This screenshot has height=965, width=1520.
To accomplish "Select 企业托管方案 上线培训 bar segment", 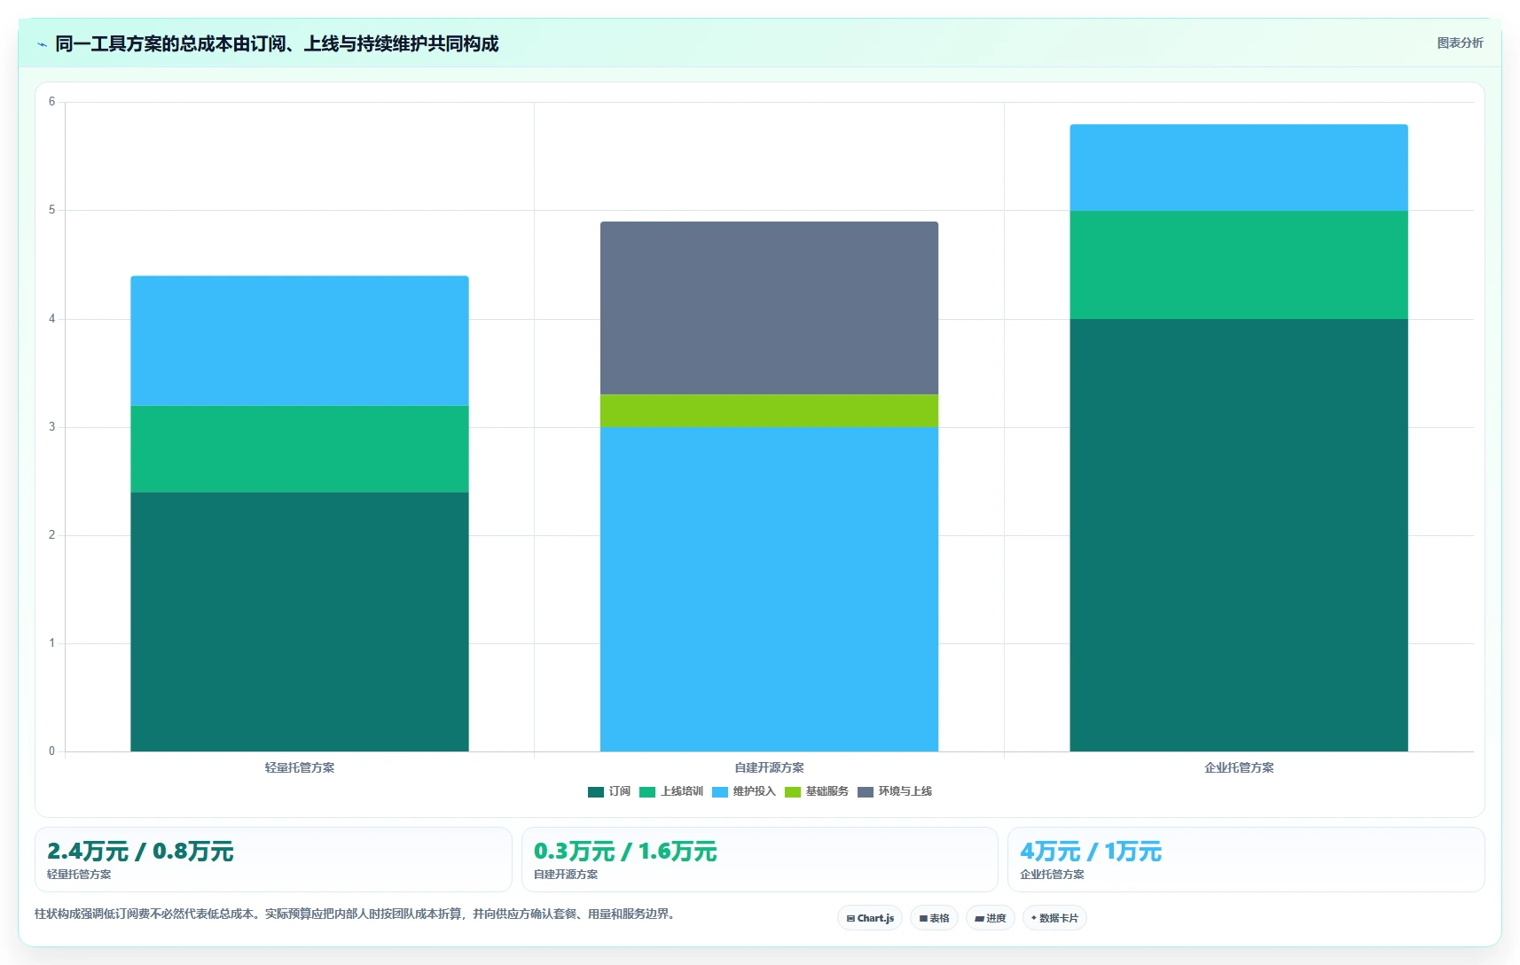I will pyautogui.click(x=1239, y=265).
